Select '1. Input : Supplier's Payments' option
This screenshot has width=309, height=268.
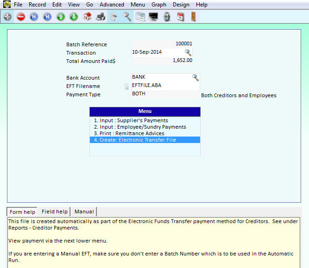click(145, 120)
